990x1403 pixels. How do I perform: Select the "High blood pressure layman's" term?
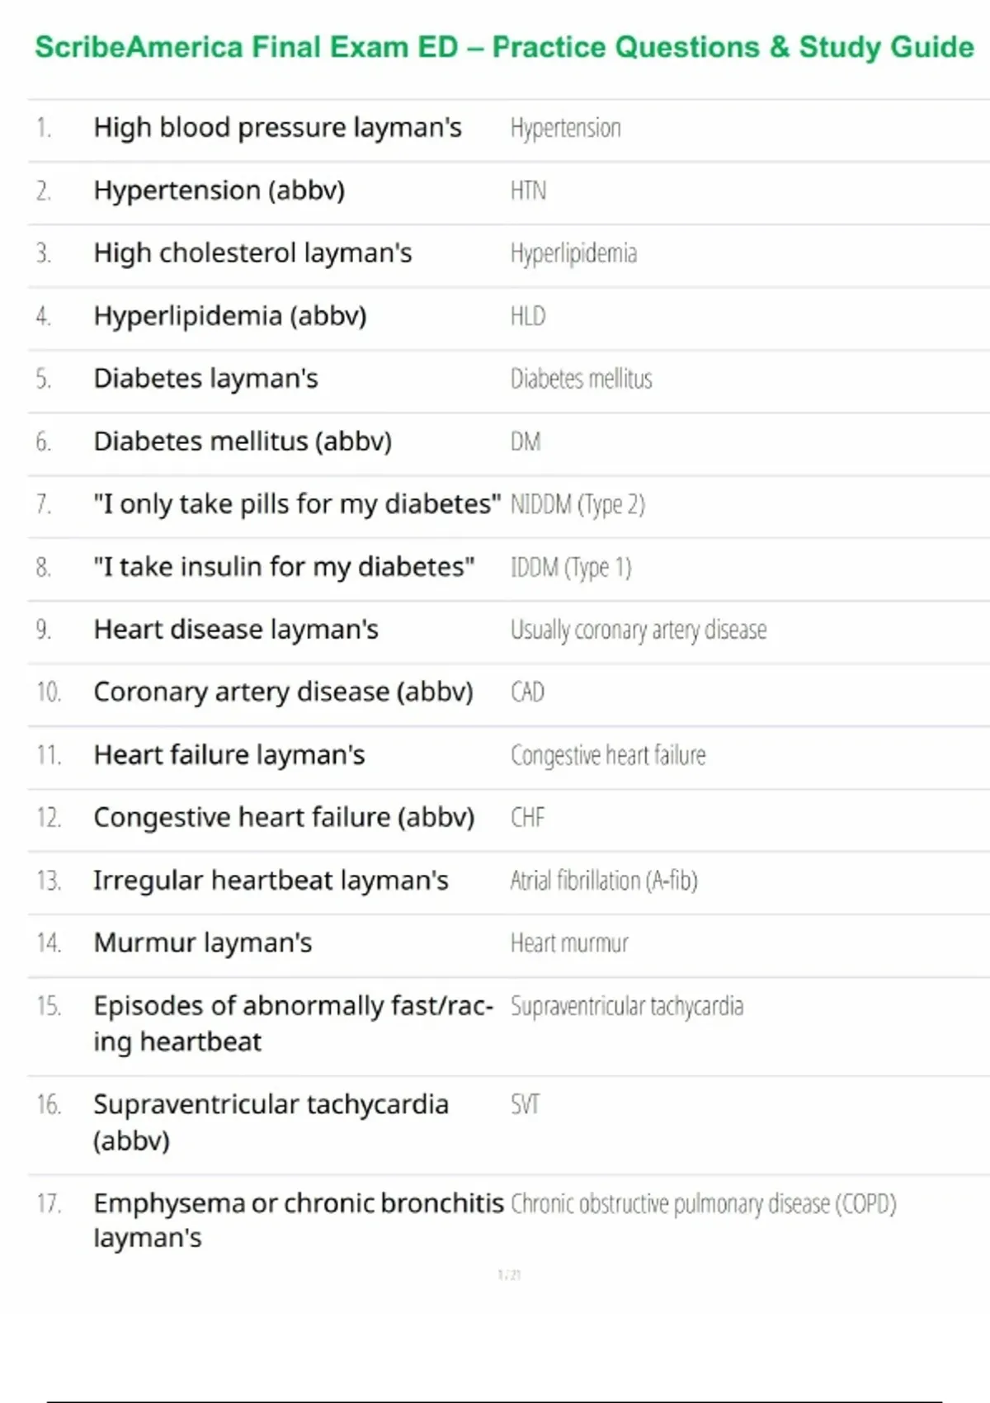coord(277,128)
